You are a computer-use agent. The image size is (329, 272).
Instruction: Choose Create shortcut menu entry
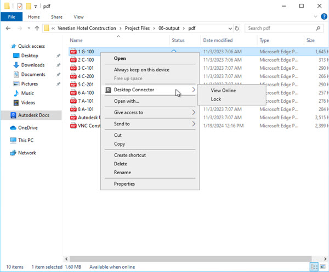click(130, 156)
